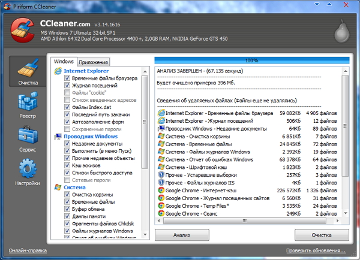Open Проверить обновления link
This screenshot has width=360, height=260.
pos(316,250)
